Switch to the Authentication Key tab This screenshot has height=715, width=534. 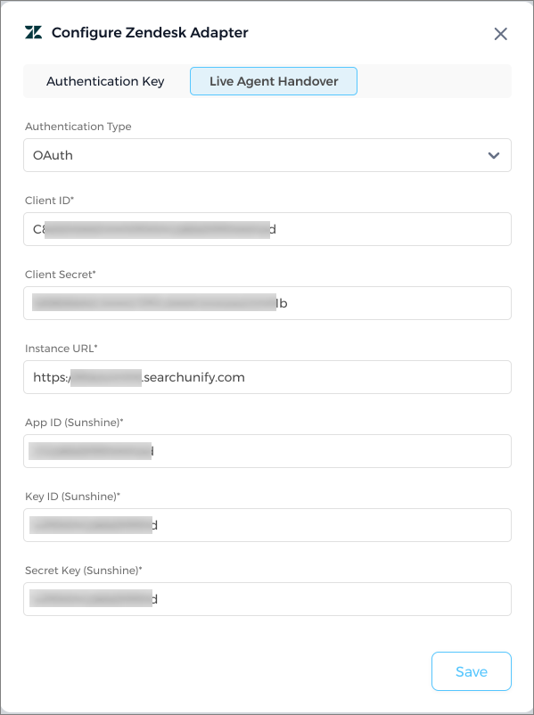tap(105, 81)
